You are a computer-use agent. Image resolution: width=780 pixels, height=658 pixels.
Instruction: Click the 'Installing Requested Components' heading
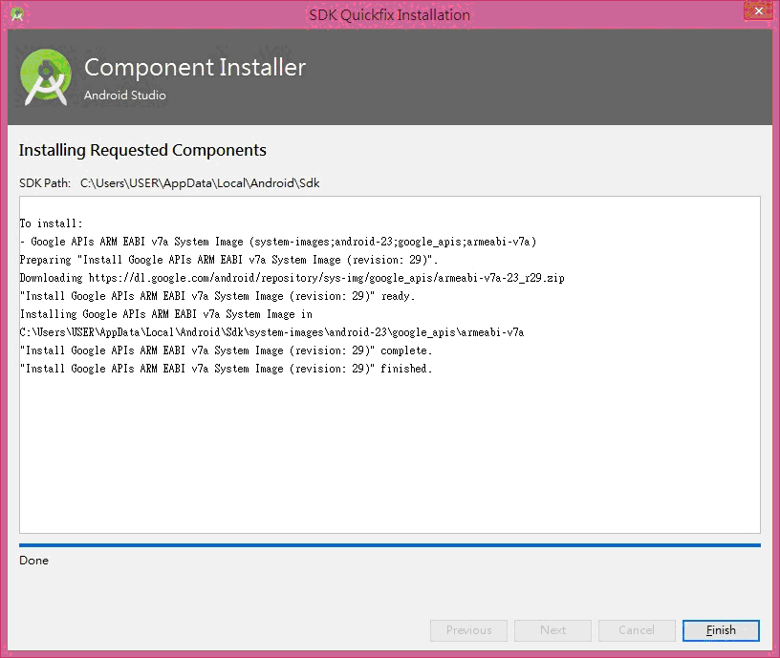tap(142, 150)
